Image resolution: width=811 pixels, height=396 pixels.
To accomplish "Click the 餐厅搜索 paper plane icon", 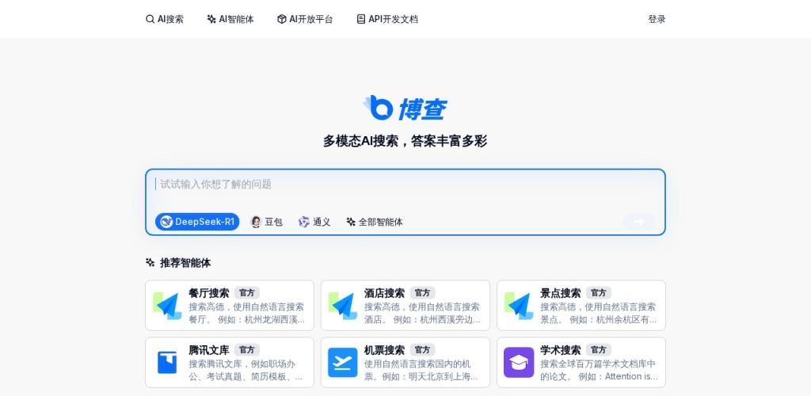I will 167,306.
